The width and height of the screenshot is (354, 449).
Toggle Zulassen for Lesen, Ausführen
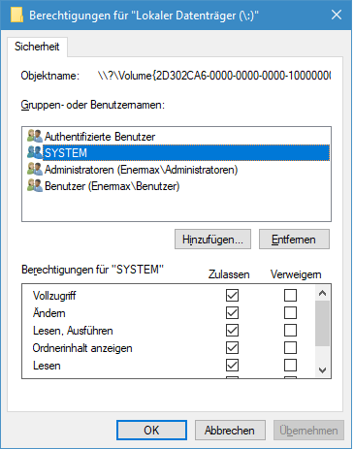(x=232, y=331)
